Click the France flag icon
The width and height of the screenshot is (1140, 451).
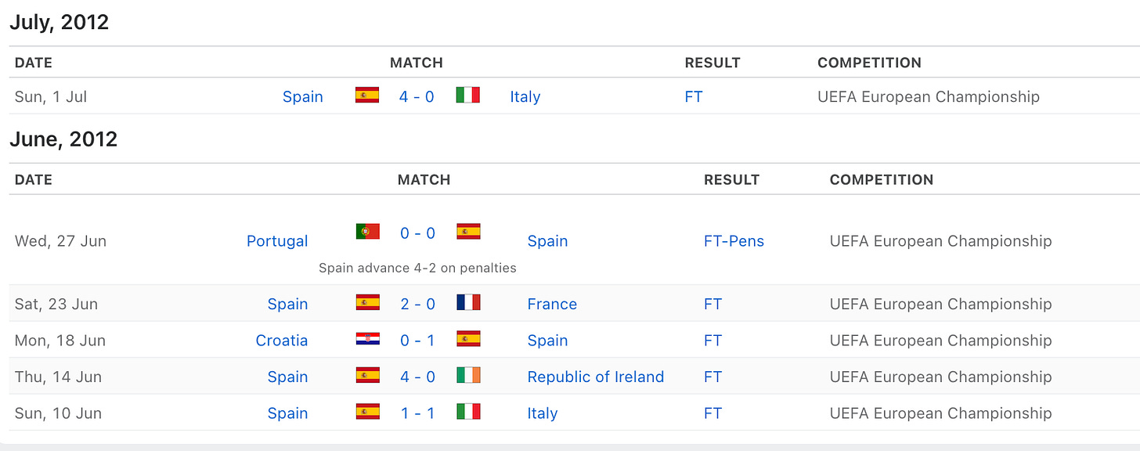468,302
